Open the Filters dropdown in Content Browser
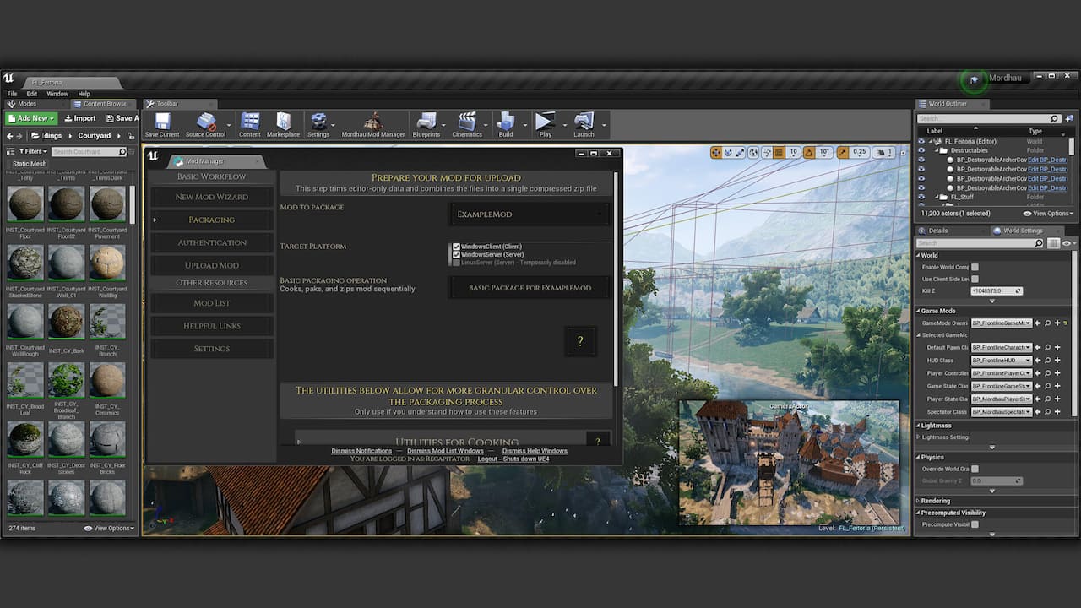Image resolution: width=1081 pixels, height=608 pixels. tap(32, 151)
